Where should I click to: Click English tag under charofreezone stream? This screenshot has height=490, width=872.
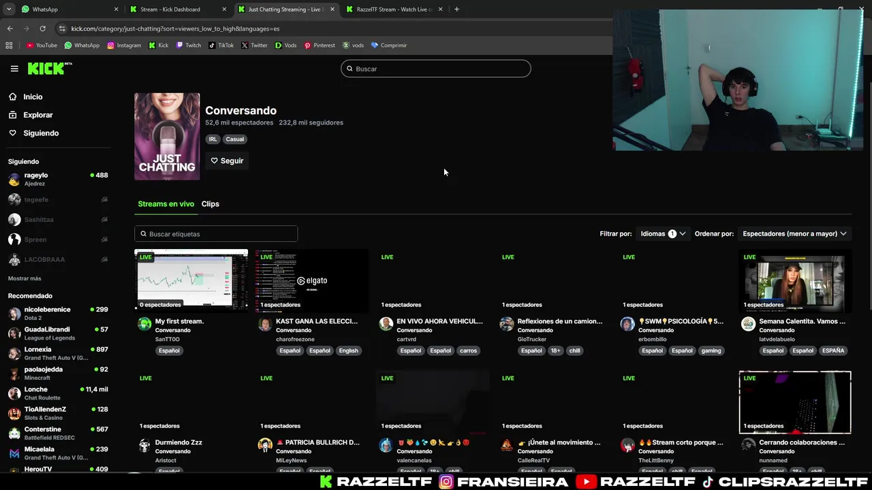tap(348, 350)
